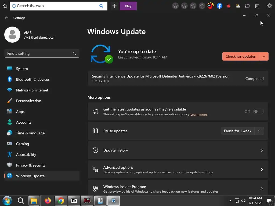
Task: Click the search icon in Find a setting
Action: click(74, 53)
